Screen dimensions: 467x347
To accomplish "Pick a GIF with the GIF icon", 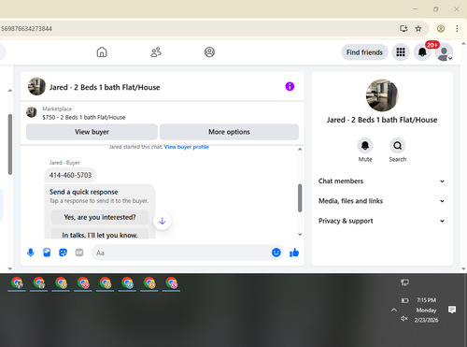I will click(x=79, y=253).
